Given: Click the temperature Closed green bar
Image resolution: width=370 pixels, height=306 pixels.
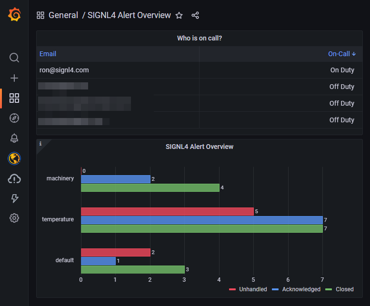Looking at the screenshot, I should click(x=202, y=229).
